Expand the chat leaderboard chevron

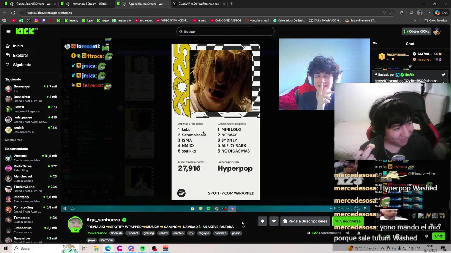pyautogui.click(x=410, y=66)
